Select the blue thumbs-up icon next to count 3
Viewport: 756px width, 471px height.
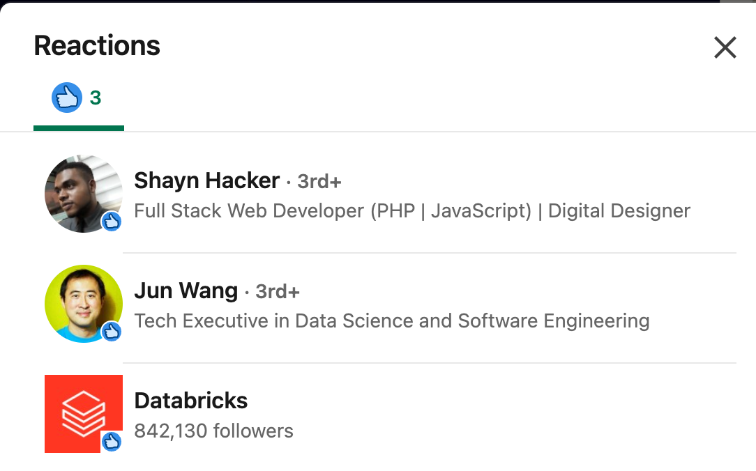point(66,98)
